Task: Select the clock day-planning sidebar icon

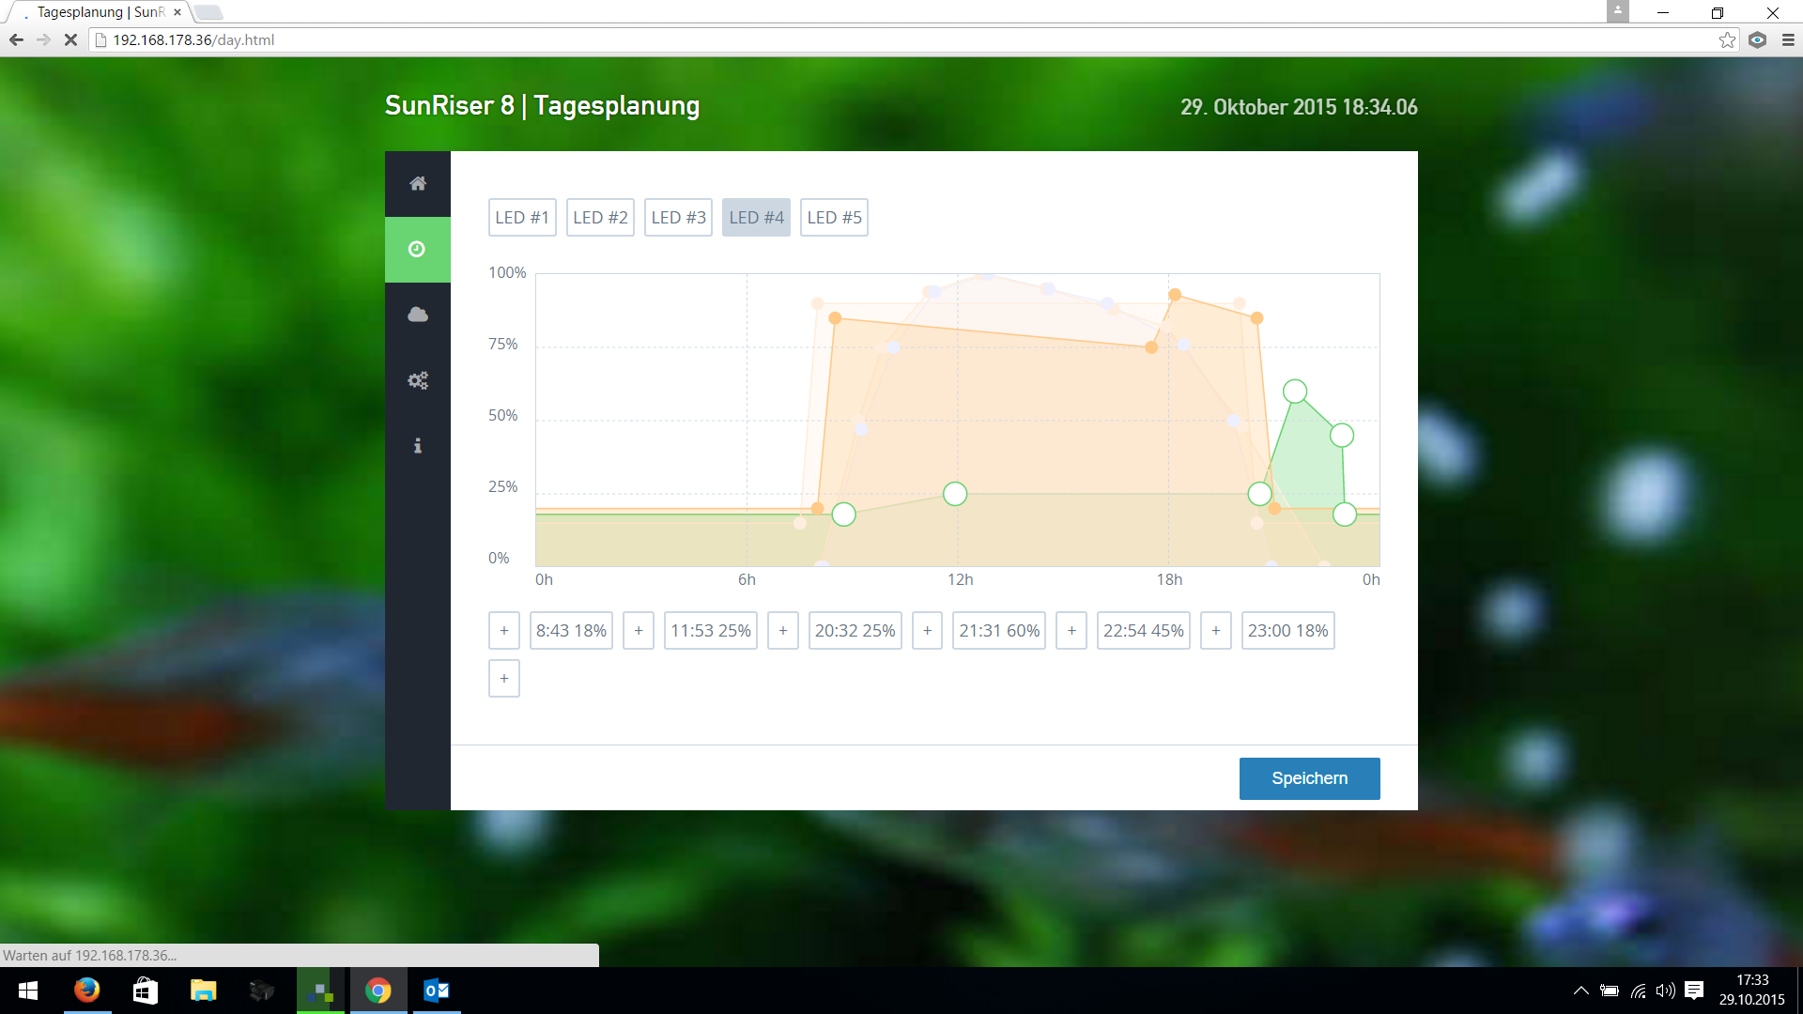Action: (418, 250)
